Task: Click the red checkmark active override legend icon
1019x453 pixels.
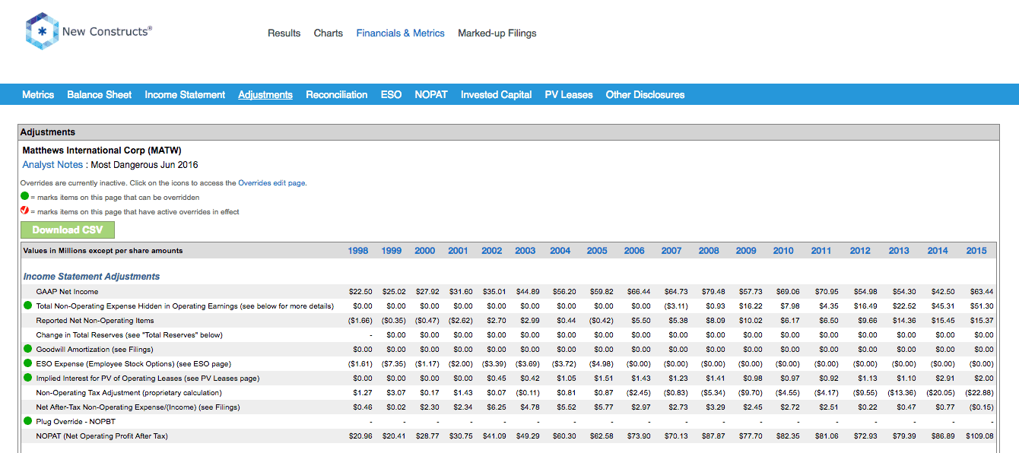Action: pyautogui.click(x=24, y=211)
